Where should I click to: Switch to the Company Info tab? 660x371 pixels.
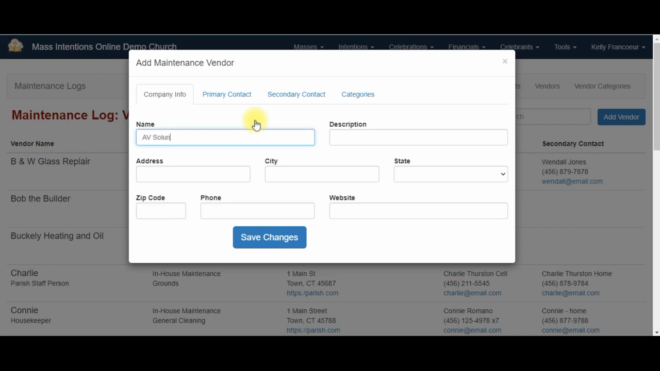point(165,94)
